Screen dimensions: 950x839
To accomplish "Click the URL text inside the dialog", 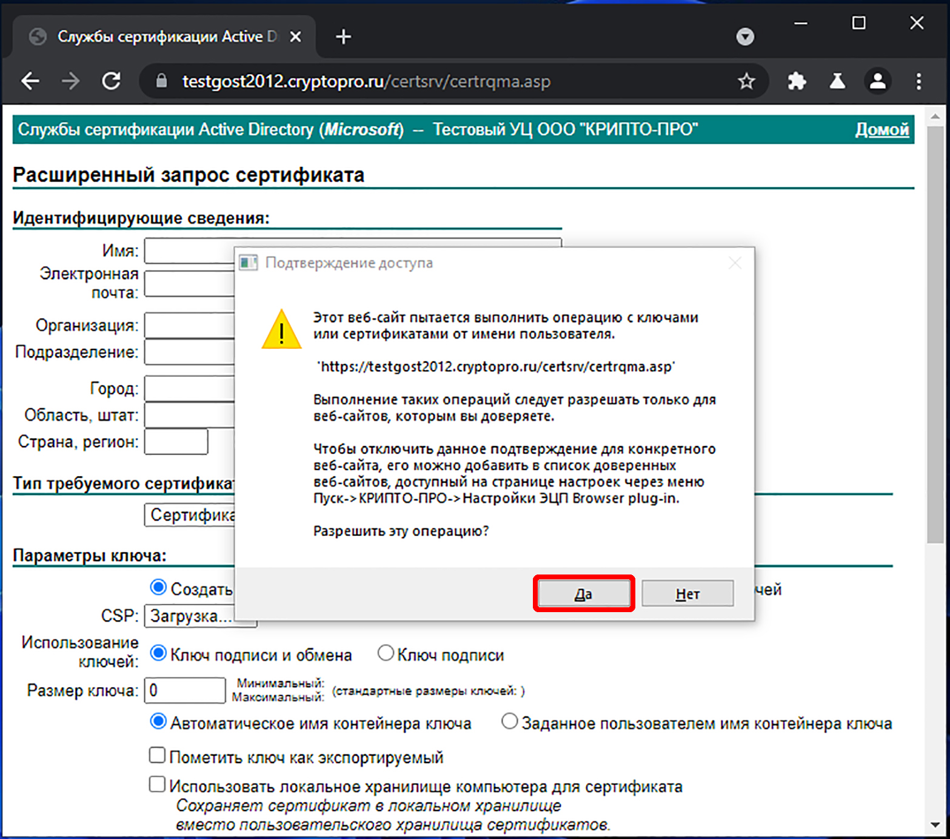I will (497, 366).
